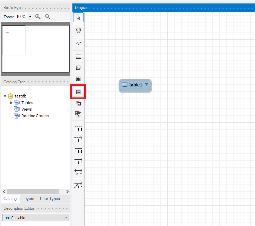Select the new note tool
Screen dimensions: 255x226
(x=78, y=68)
